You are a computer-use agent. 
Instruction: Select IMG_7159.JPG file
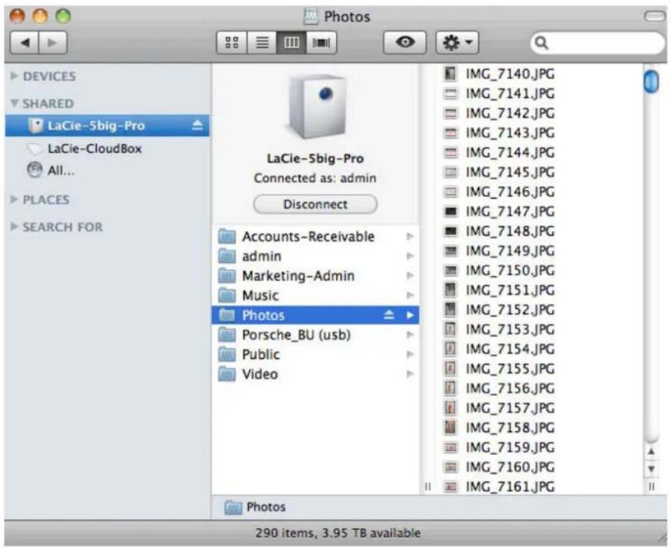510,447
